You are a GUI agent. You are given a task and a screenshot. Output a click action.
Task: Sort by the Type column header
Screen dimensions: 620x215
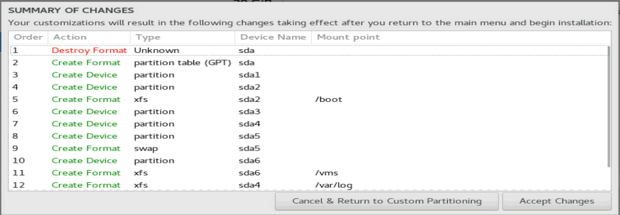[182, 37]
